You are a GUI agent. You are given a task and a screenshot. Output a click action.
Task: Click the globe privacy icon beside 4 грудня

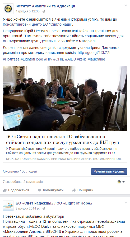click(x=44, y=11)
